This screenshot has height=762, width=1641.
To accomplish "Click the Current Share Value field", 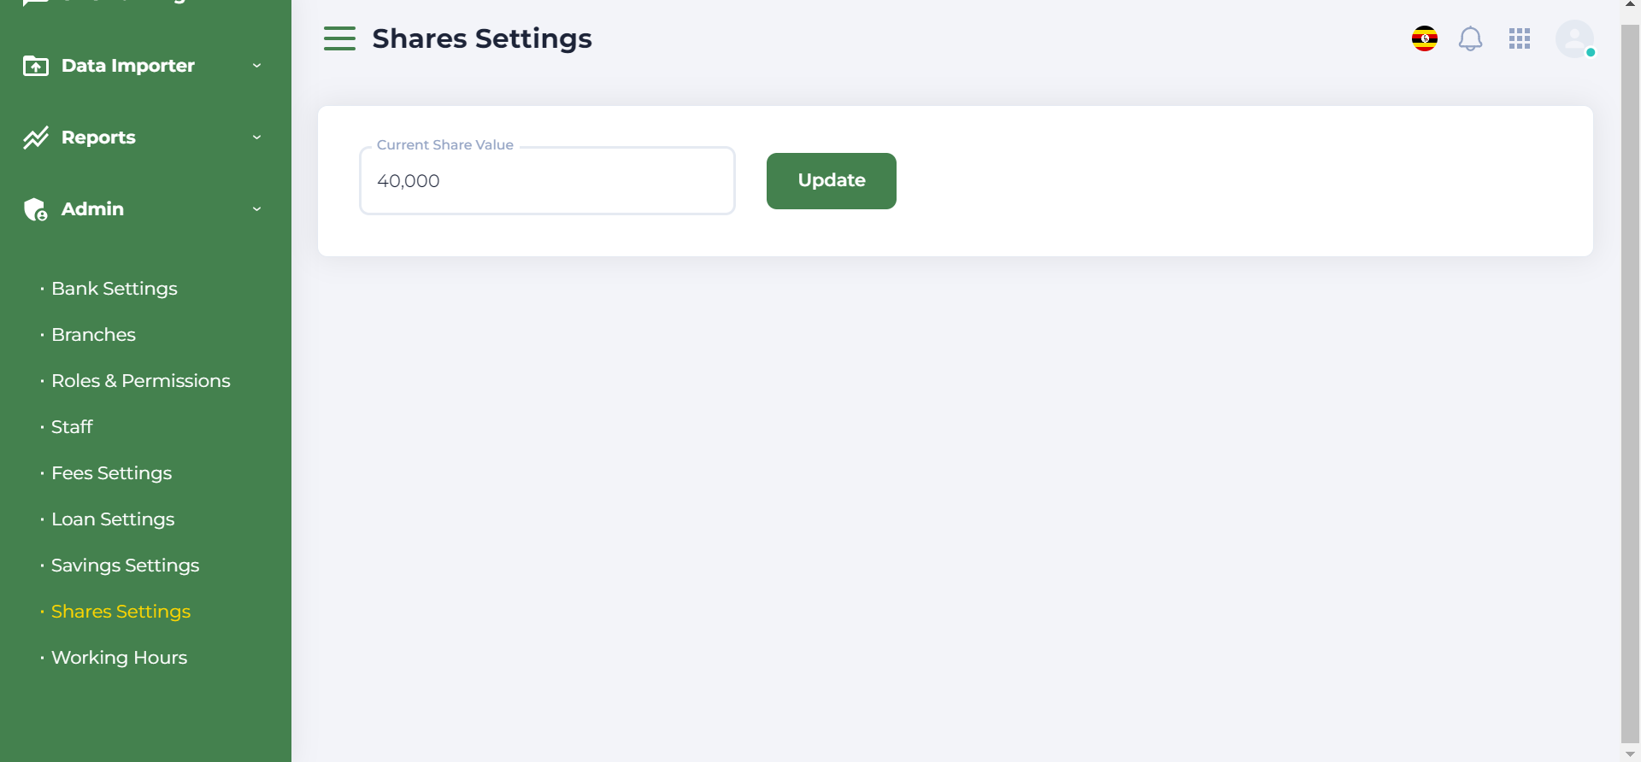I will (547, 181).
